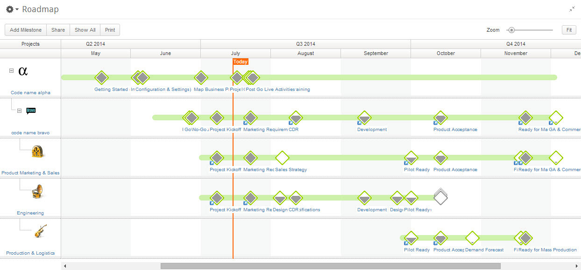Click the expand view arrows in top-right corner

point(573,8)
